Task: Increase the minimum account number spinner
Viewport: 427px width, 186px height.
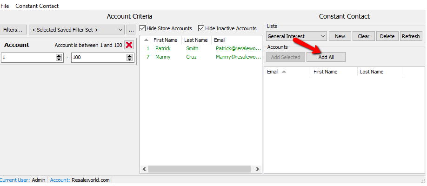Action: click(59, 56)
